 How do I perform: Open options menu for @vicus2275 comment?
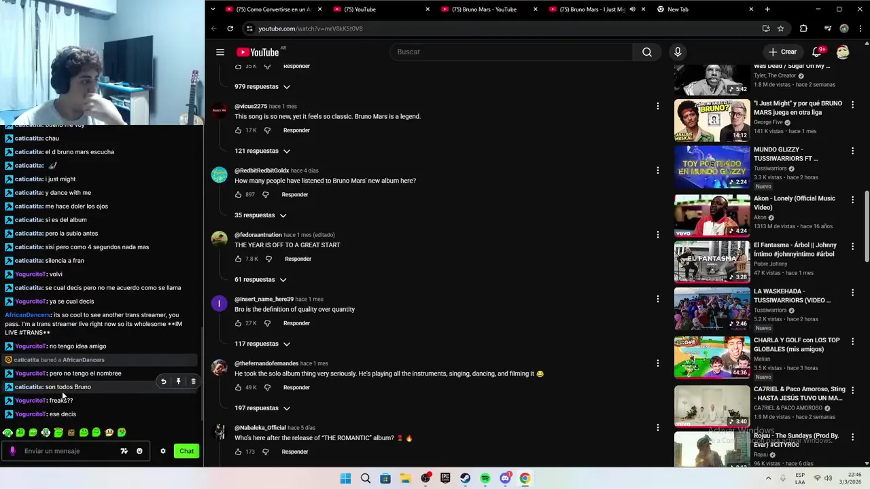pos(657,106)
